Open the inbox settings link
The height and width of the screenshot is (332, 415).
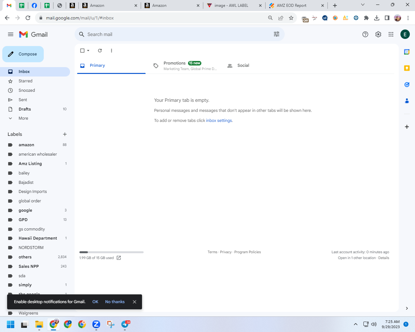(x=219, y=121)
